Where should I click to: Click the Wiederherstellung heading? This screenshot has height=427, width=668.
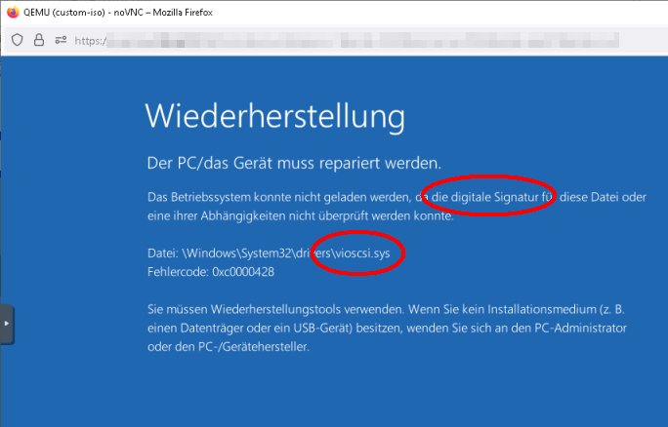click(x=274, y=116)
